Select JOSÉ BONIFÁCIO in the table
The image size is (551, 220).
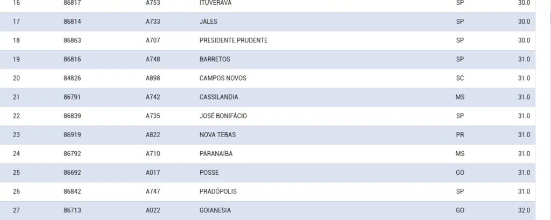[223, 116]
